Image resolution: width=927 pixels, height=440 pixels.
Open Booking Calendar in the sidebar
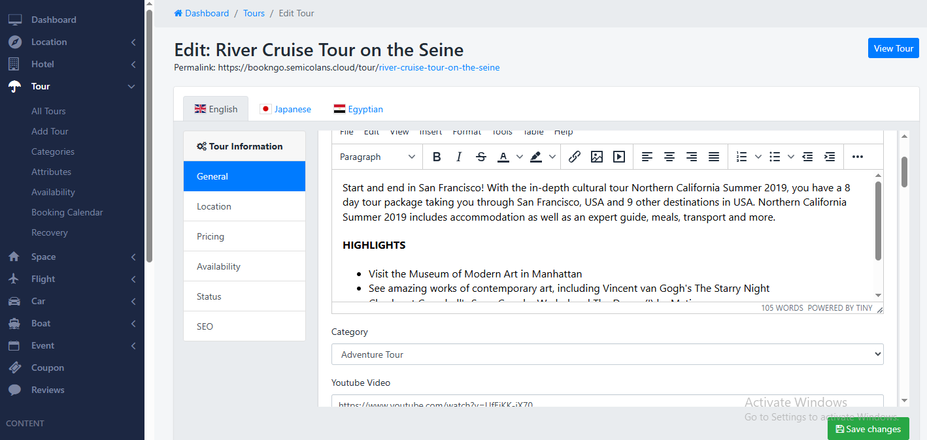click(x=67, y=212)
